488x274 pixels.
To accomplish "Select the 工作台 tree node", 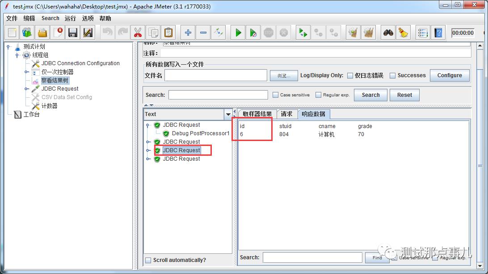I will click(32, 114).
